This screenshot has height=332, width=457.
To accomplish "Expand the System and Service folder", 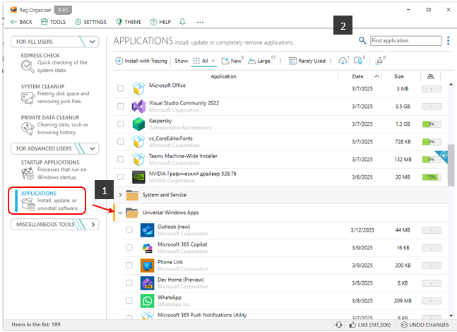I will coord(120,195).
